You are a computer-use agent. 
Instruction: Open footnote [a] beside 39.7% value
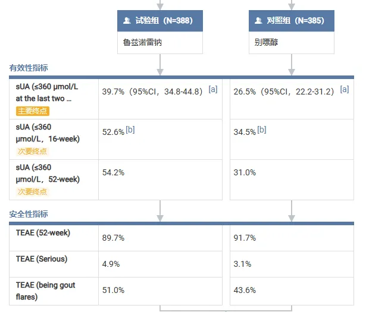click(x=213, y=89)
